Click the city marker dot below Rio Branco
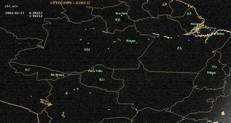The height and width of the screenshot is (123, 231). coord(57,77)
